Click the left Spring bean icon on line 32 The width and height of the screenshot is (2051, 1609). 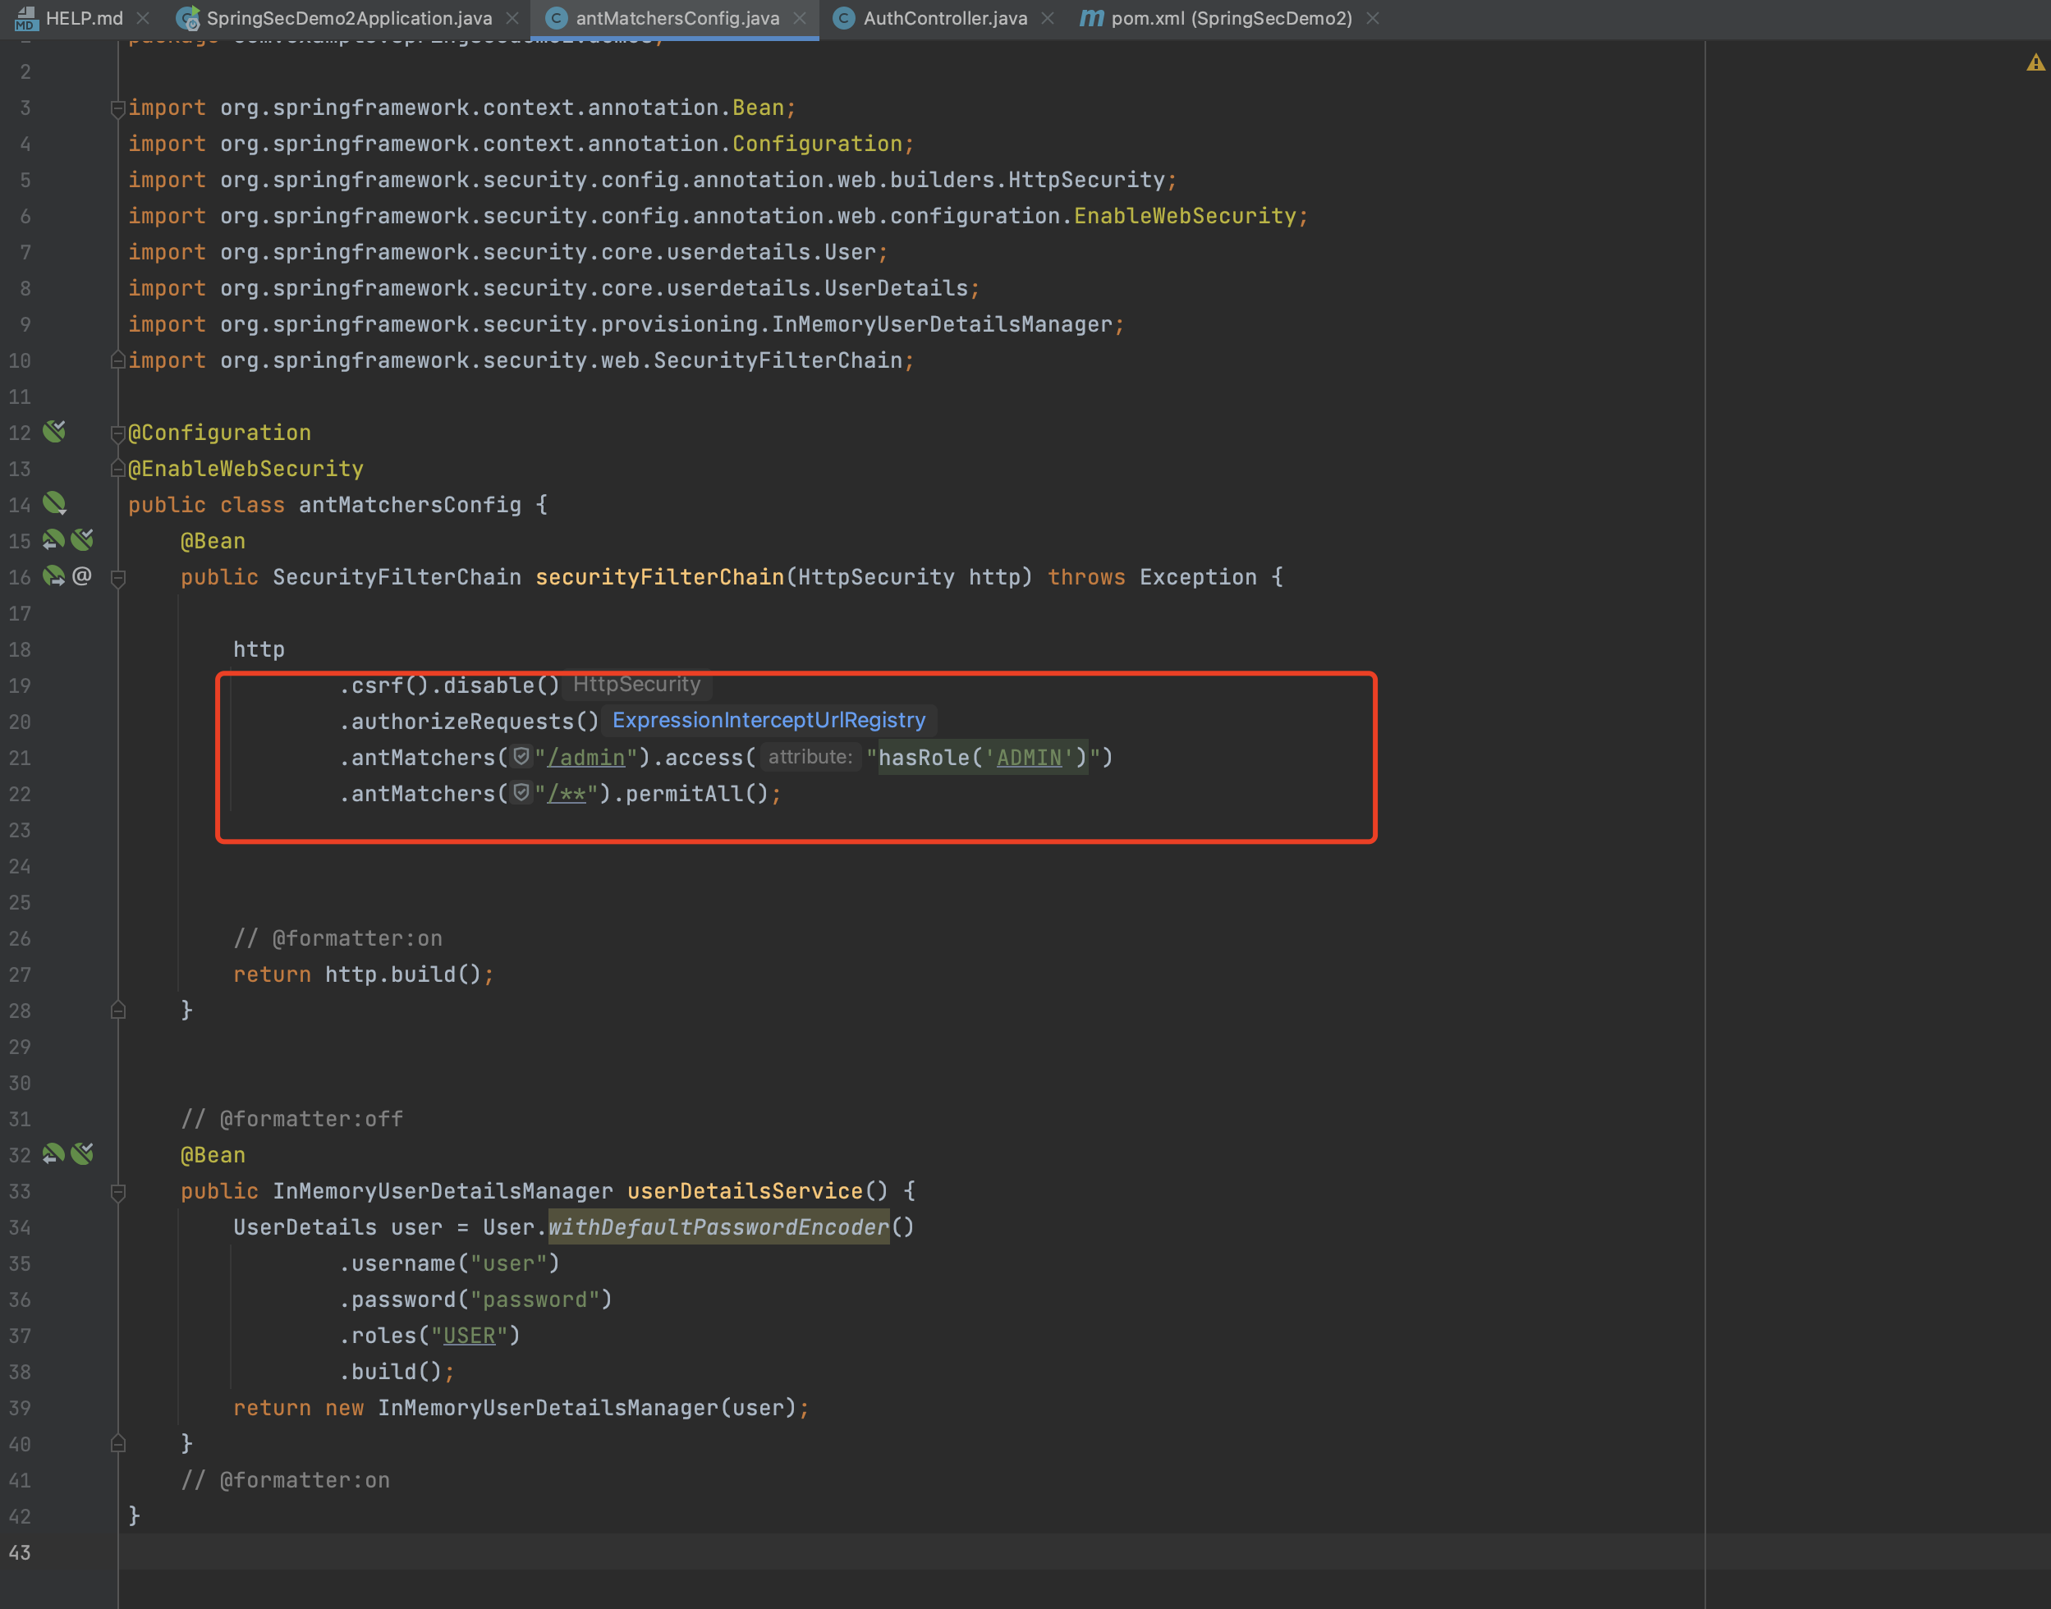point(53,1154)
